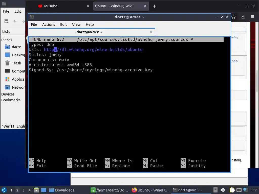This screenshot has height=194, width=259.
Task: Open the /home/dartz/Do... archive task in taskbar
Action: [x=109, y=190]
